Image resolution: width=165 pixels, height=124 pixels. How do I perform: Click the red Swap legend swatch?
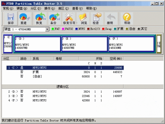point(103,29)
